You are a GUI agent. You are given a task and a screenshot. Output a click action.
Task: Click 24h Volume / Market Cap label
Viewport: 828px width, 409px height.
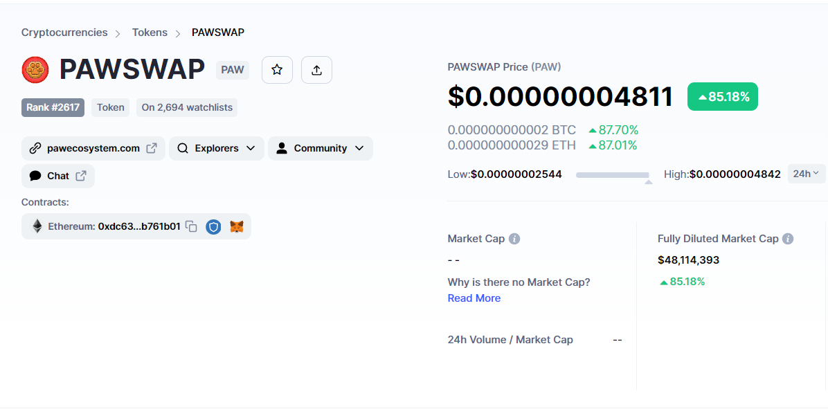(510, 340)
